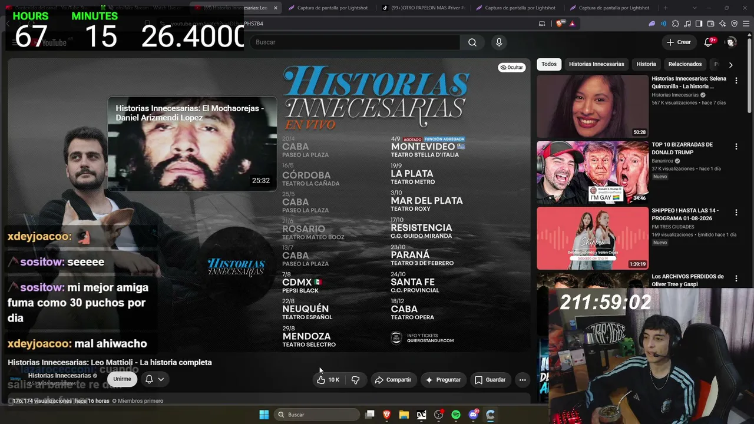The width and height of the screenshot is (754, 424).
Task: Click the Bananirou channel name
Action: (663, 161)
